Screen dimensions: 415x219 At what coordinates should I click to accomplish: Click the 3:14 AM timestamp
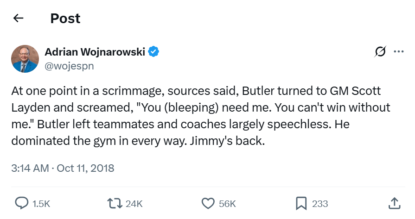click(30, 168)
